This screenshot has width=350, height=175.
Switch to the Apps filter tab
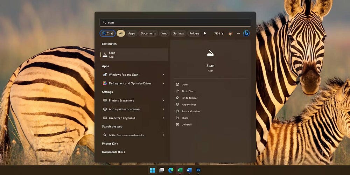coord(132,34)
